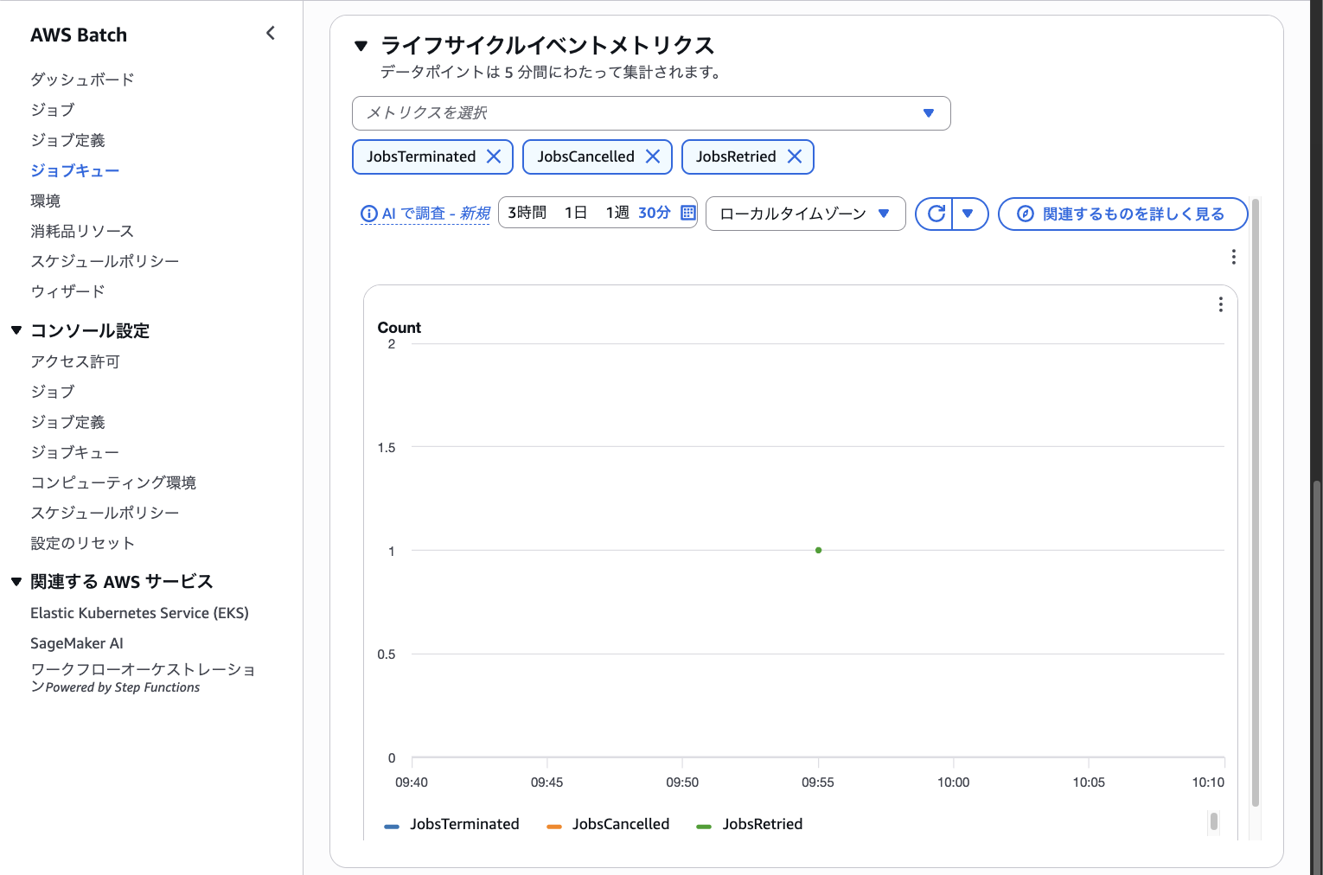1323x875 pixels.
Task: Toggle the JobsRetried legend color swatch
Action: coord(704,827)
